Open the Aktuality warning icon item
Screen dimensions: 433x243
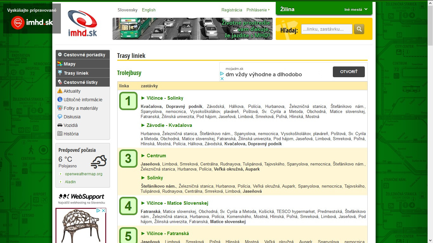click(60, 91)
